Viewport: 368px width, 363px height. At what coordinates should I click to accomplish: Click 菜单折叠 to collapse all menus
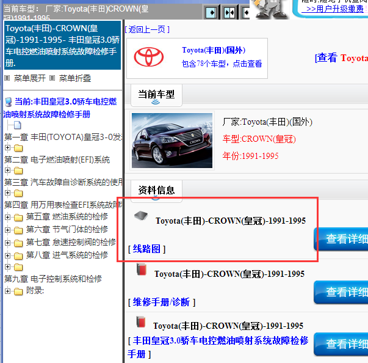tap(75, 78)
